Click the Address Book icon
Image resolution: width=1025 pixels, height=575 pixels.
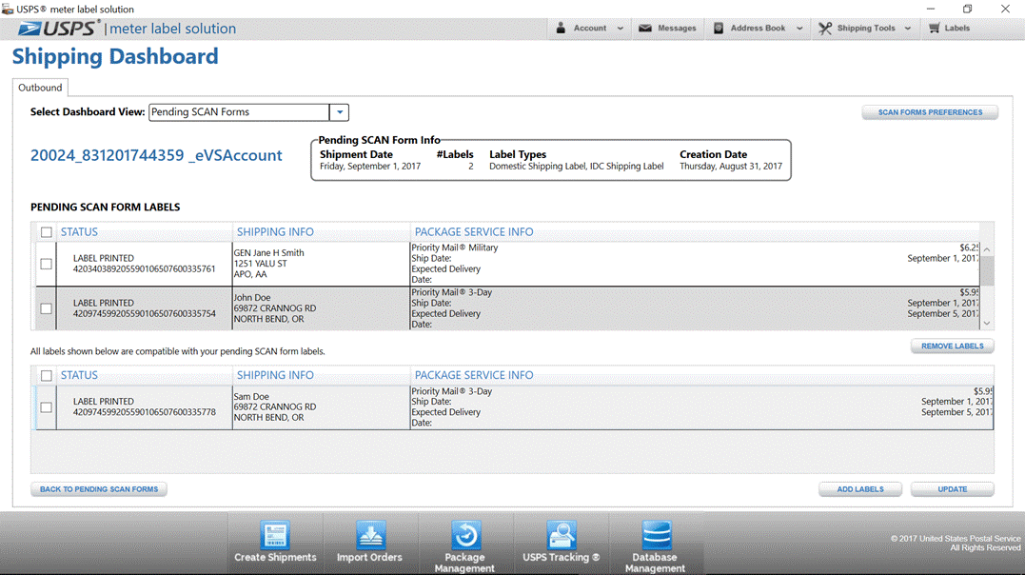point(719,29)
